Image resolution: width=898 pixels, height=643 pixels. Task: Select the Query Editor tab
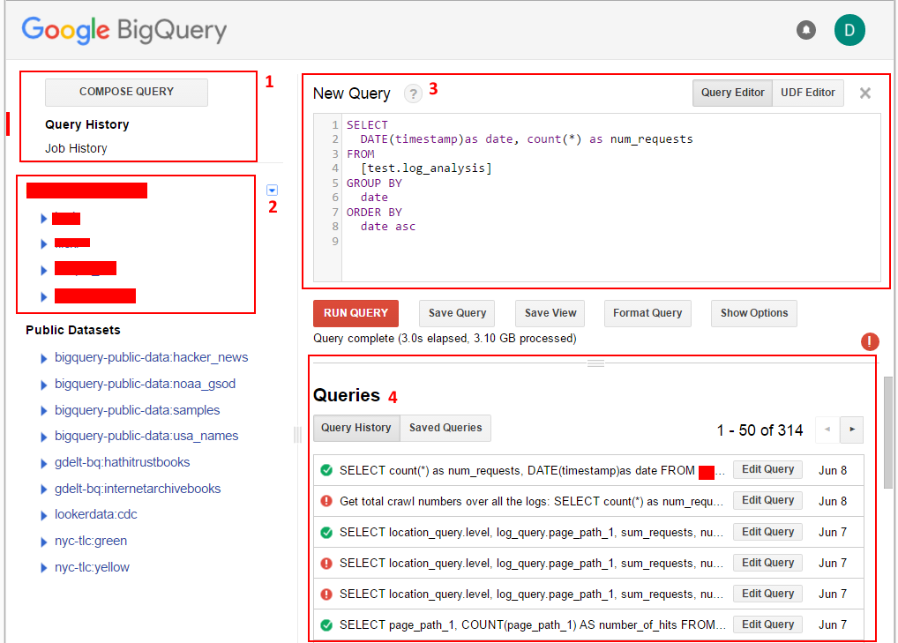pos(732,93)
